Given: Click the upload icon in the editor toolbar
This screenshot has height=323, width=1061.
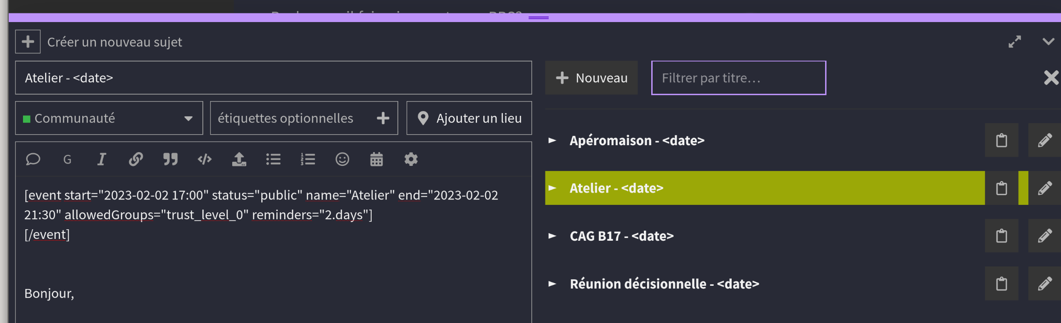Looking at the screenshot, I should click(x=239, y=159).
